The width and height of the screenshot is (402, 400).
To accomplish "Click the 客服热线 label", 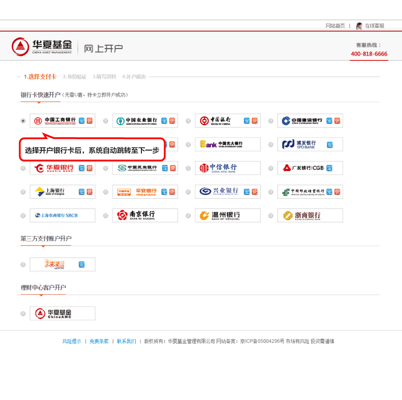I will coord(368,45).
